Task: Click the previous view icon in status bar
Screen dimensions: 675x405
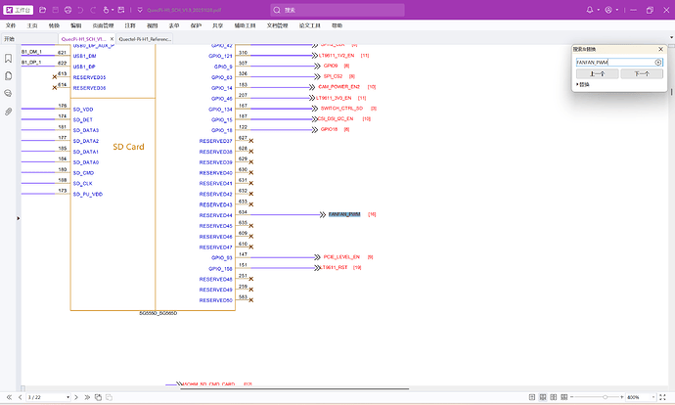Action: point(98,397)
